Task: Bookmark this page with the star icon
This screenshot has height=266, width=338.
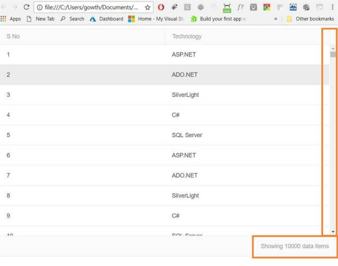Action: [148, 7]
